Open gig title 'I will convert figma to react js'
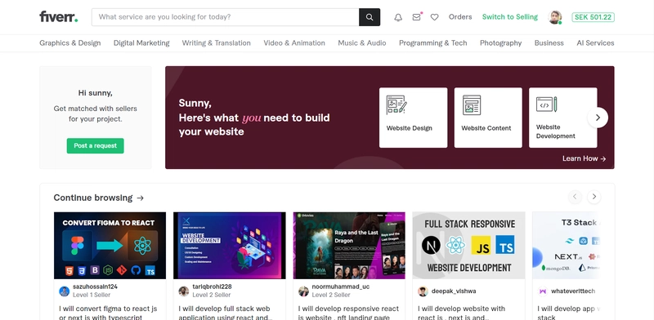Screen dimensions: 654x320 (108, 313)
